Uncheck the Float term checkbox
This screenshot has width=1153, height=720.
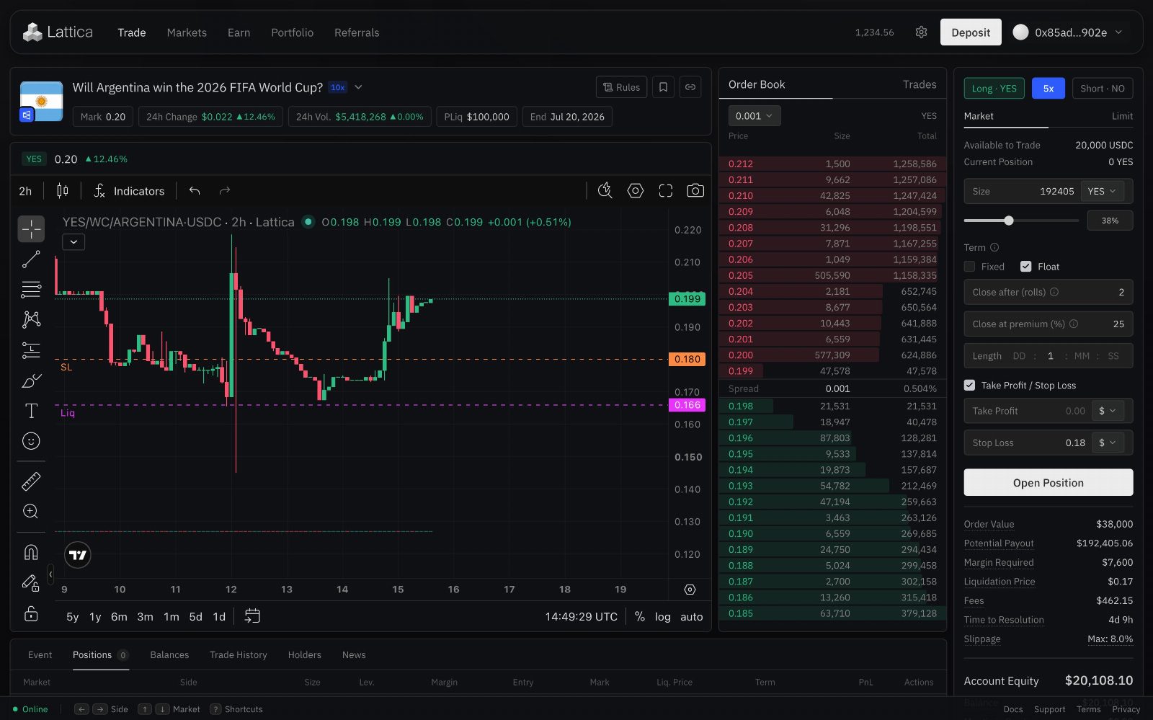click(1026, 267)
